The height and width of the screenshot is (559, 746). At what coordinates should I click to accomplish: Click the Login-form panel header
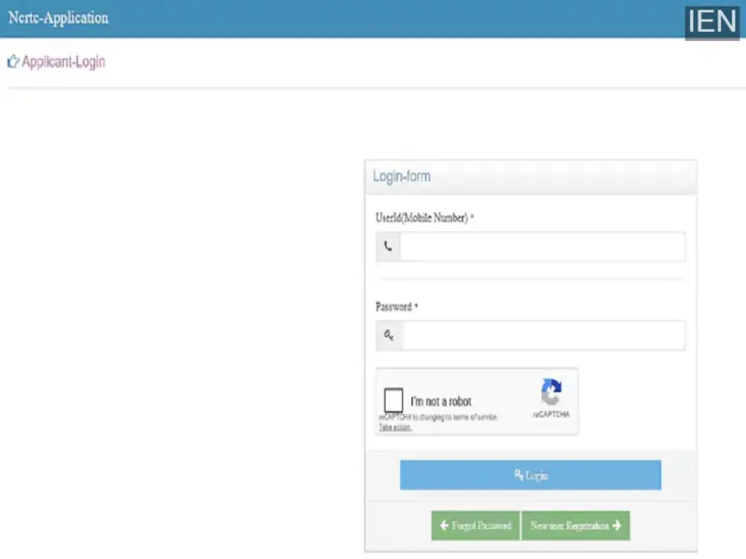pyautogui.click(x=531, y=177)
